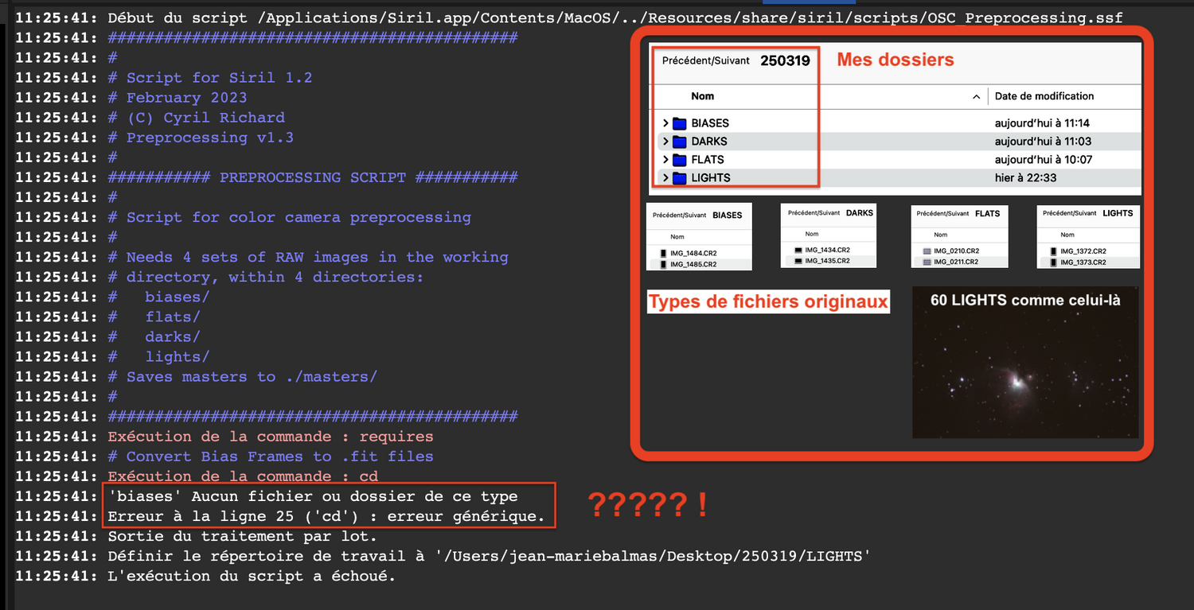
Task: Click the file icon beside IMG_1372.CR2
Action: click(1054, 251)
